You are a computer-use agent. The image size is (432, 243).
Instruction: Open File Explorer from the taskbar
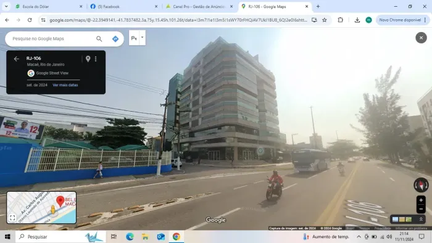[x=145, y=237]
